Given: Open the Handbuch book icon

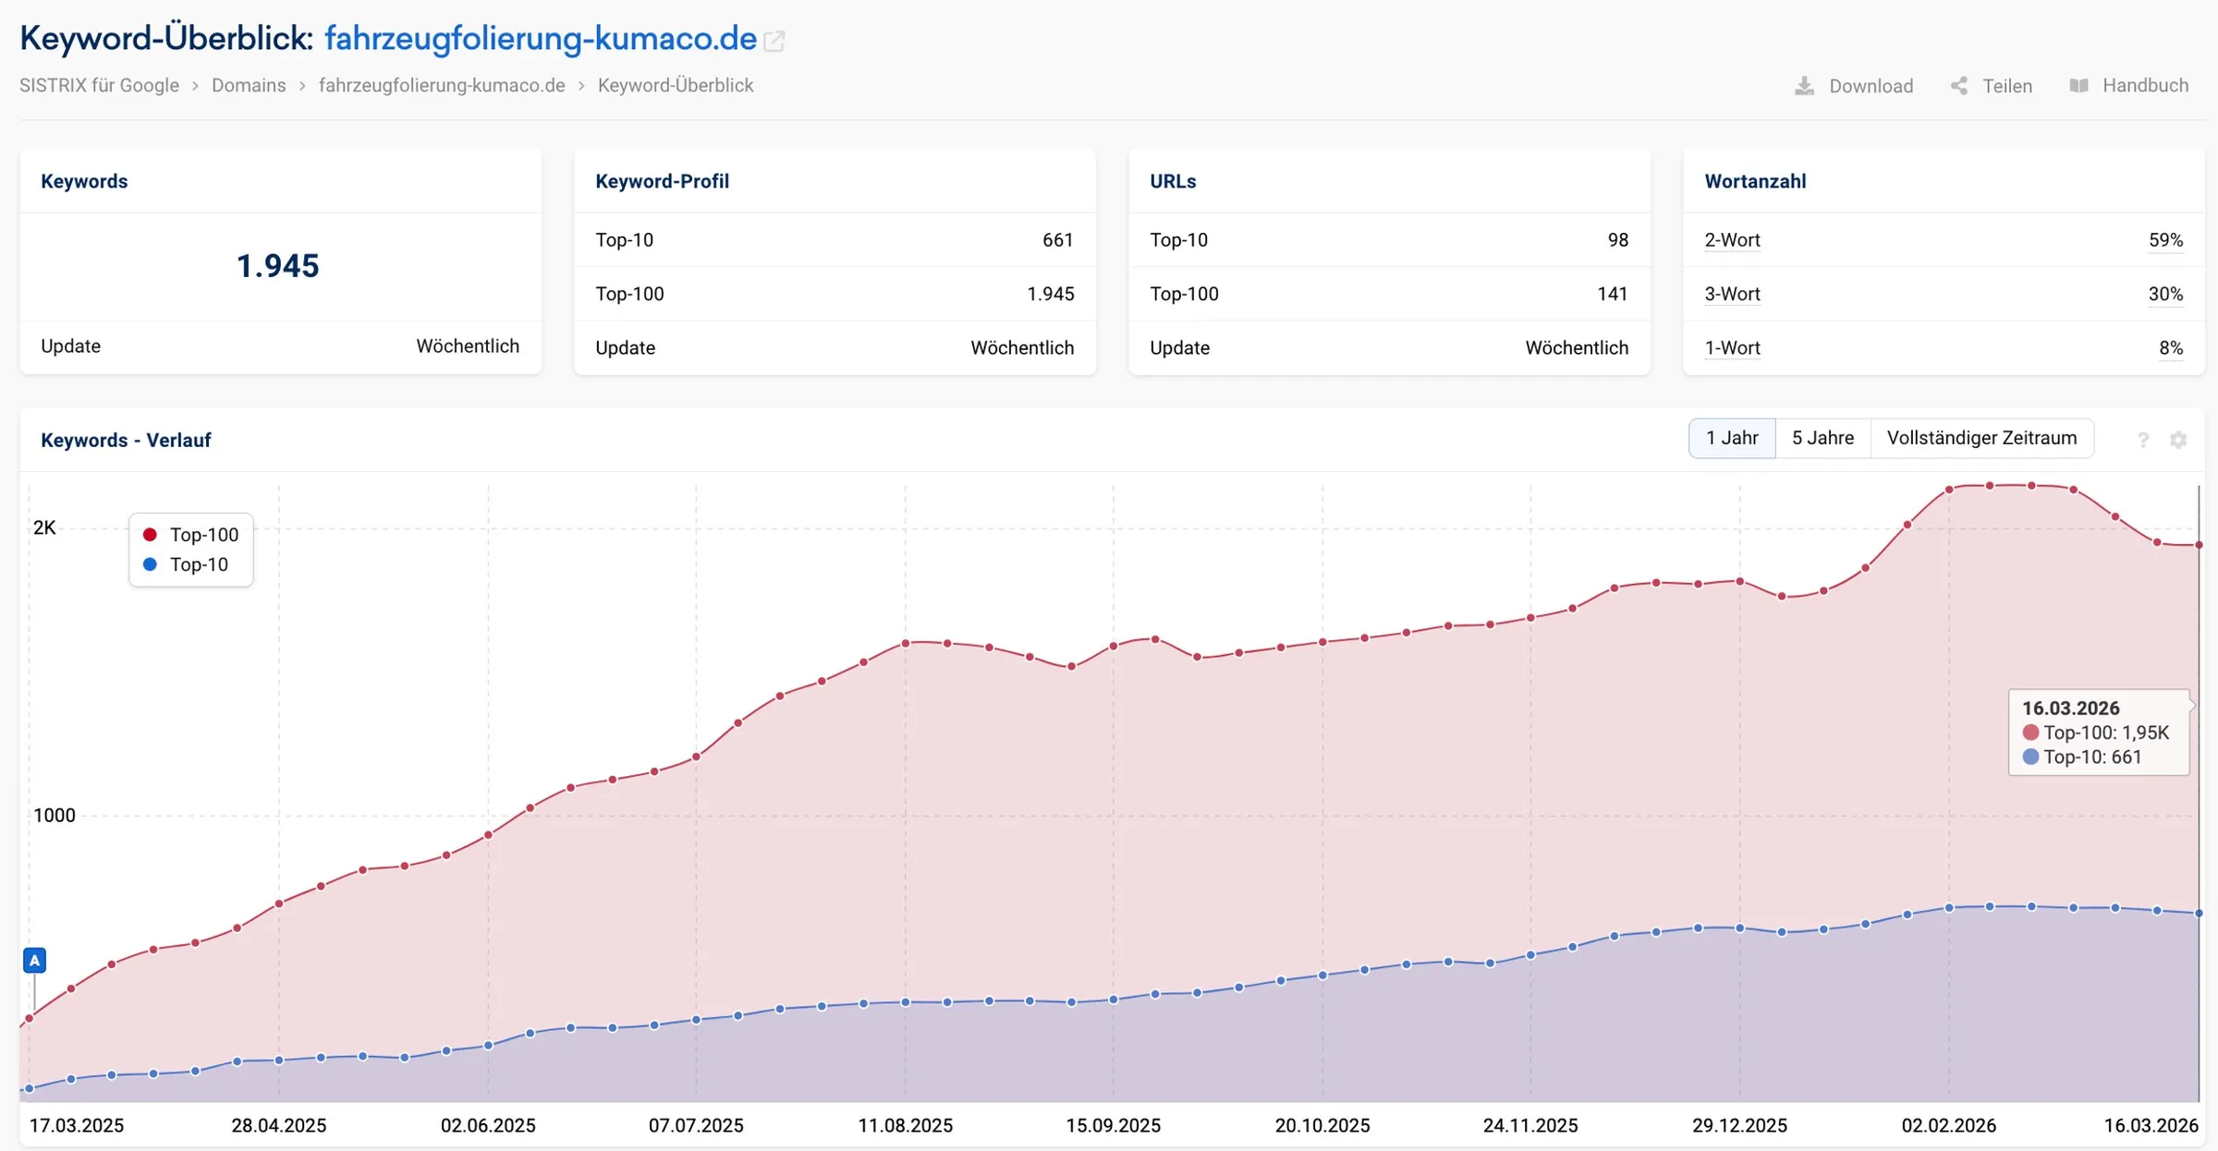Looking at the screenshot, I should point(2078,86).
